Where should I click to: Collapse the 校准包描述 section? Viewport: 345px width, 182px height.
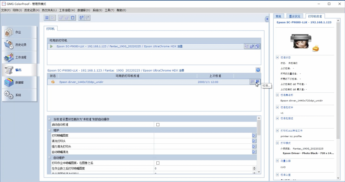pos(277,118)
